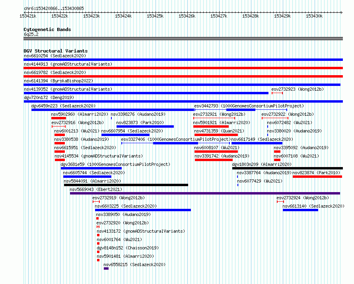
Task: Click nsv3387764 (Audano2019) label
Action: pyautogui.click(x=264, y=173)
